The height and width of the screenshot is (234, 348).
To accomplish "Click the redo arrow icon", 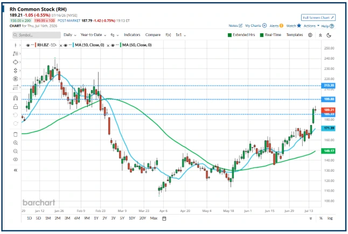I will pos(15,123).
